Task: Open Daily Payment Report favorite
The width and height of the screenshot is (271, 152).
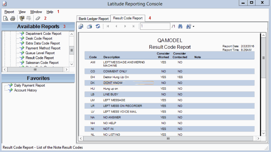Action: [x=29, y=85]
